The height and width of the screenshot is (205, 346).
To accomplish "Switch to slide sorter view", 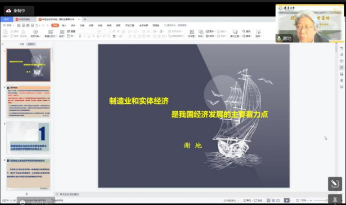I will 273,201.
